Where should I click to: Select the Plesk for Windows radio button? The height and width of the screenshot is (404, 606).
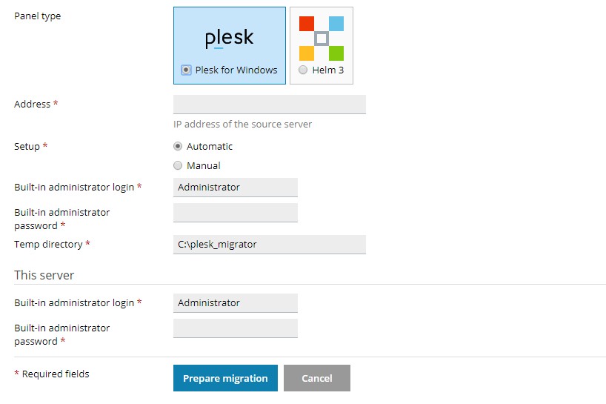(186, 70)
